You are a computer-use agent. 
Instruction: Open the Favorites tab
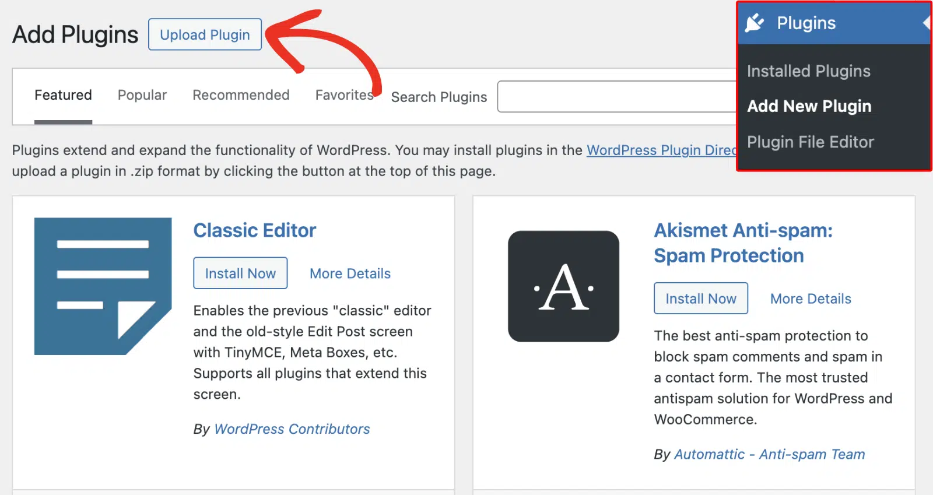(x=344, y=95)
